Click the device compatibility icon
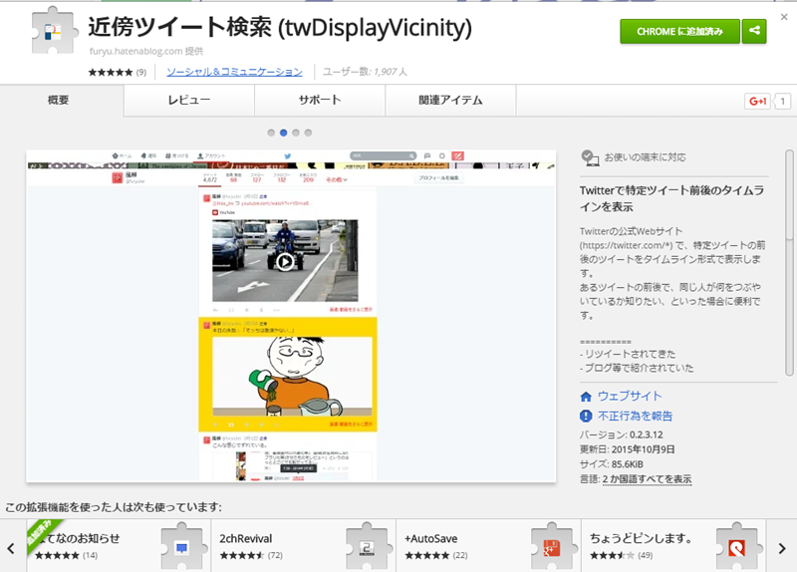The height and width of the screenshot is (572, 797). (x=590, y=157)
